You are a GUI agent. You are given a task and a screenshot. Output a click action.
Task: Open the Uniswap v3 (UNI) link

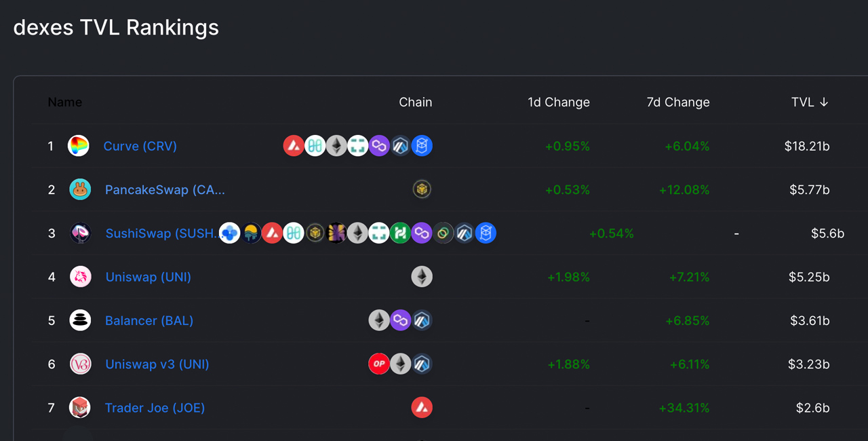click(x=157, y=364)
